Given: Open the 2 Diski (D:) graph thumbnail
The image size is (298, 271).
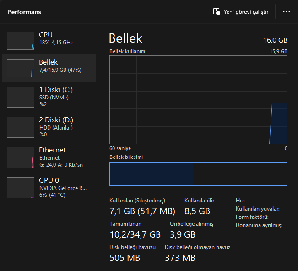Looking at the screenshot, I should [21, 127].
